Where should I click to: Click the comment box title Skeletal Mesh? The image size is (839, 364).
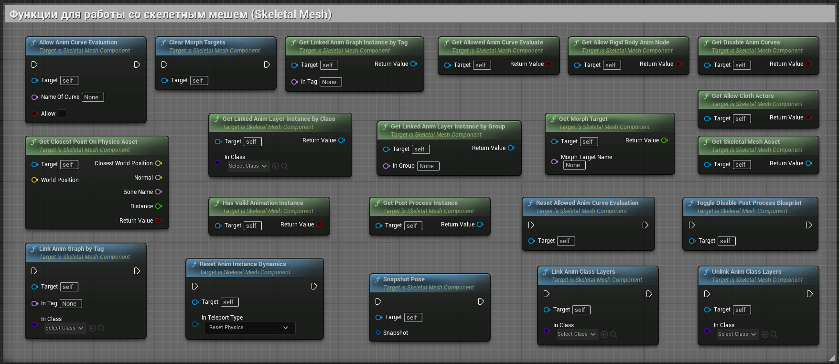(171, 14)
